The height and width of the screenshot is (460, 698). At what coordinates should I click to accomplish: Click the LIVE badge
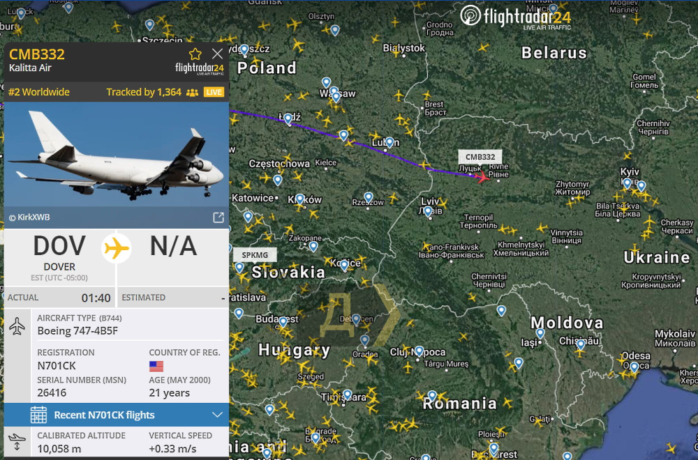(x=214, y=92)
